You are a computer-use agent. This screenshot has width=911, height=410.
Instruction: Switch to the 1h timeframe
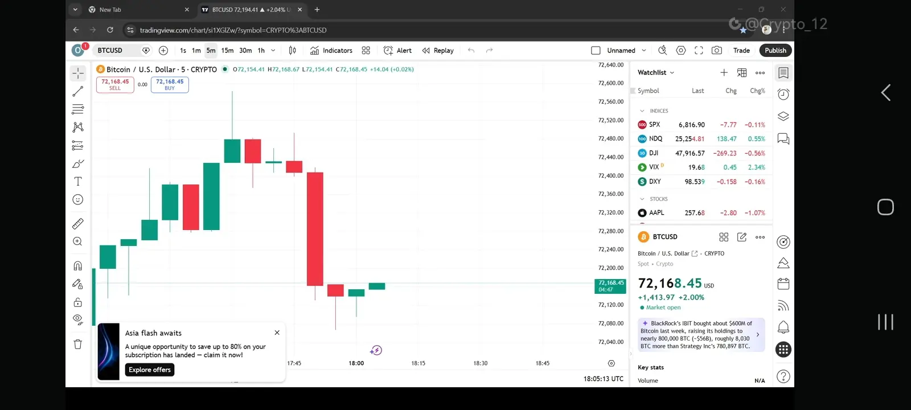click(261, 51)
